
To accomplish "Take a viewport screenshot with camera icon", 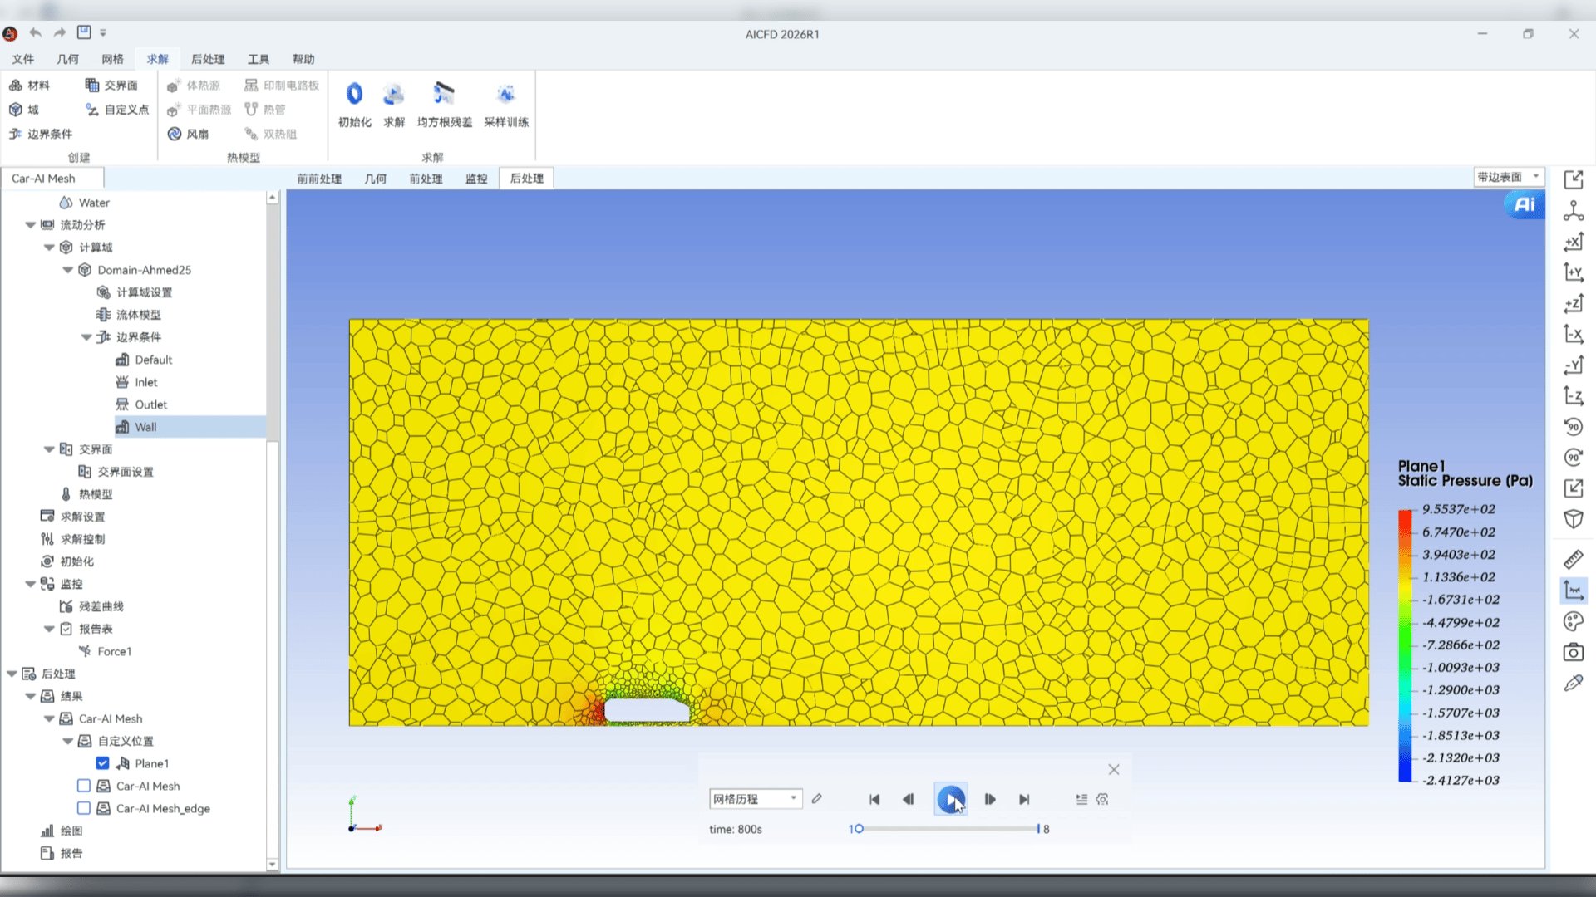I will pos(1574,652).
